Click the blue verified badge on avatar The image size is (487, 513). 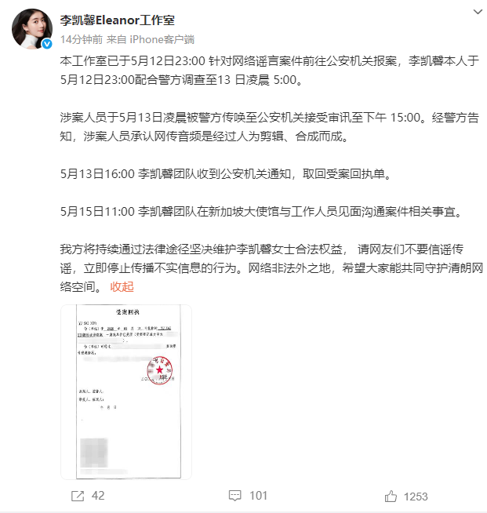tap(47, 43)
